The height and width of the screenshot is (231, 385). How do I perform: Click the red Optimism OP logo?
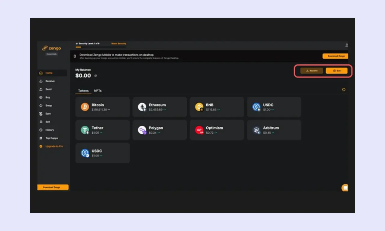point(199,130)
